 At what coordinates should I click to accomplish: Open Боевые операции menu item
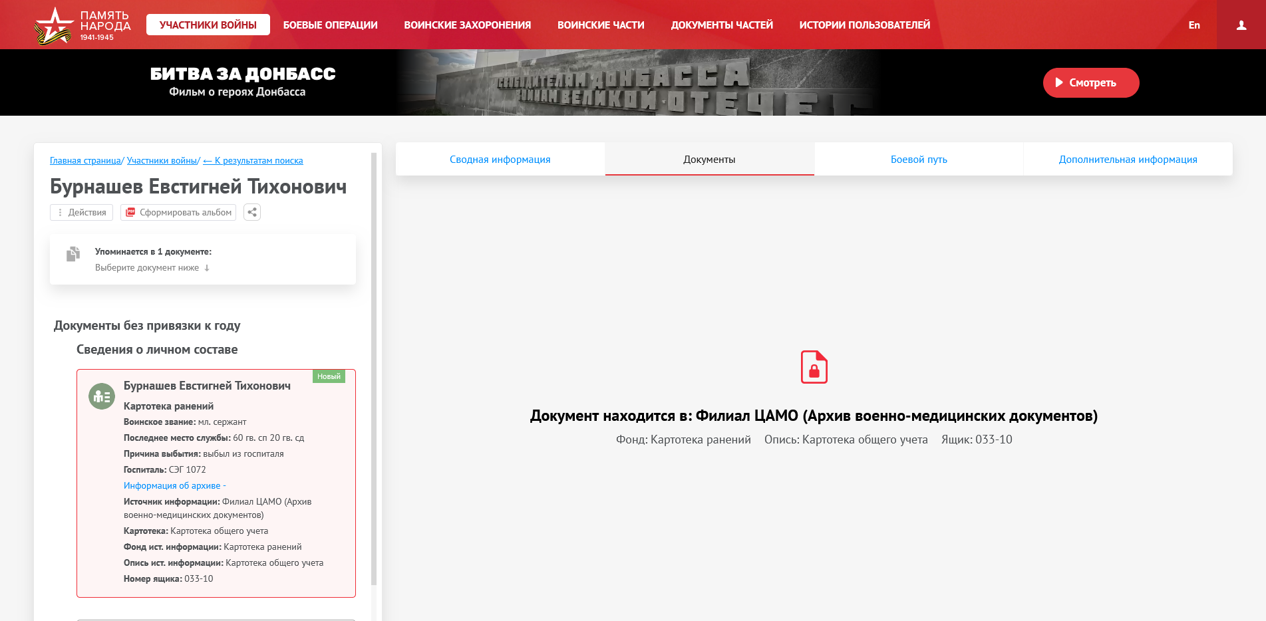pos(330,25)
